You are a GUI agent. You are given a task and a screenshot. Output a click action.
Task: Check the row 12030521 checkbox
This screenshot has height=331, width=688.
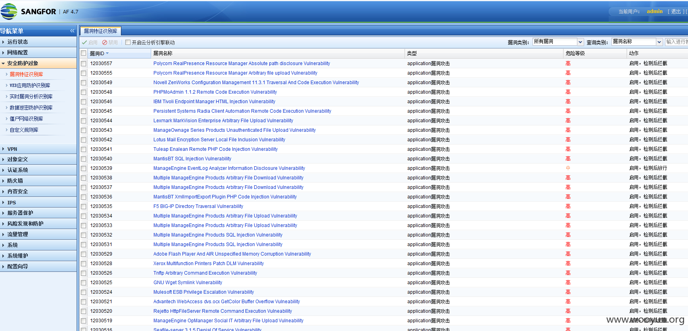click(83, 302)
